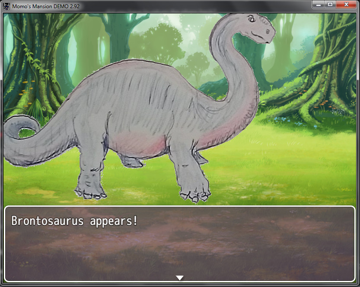Click inside the brown message window
This screenshot has width=360, height=287.
[x=180, y=246]
